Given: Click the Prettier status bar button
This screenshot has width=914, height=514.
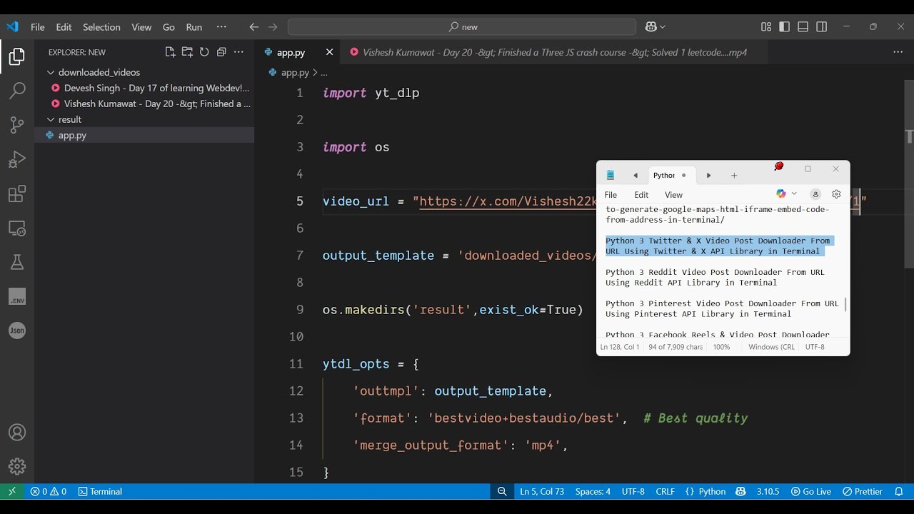Looking at the screenshot, I should pos(863,491).
